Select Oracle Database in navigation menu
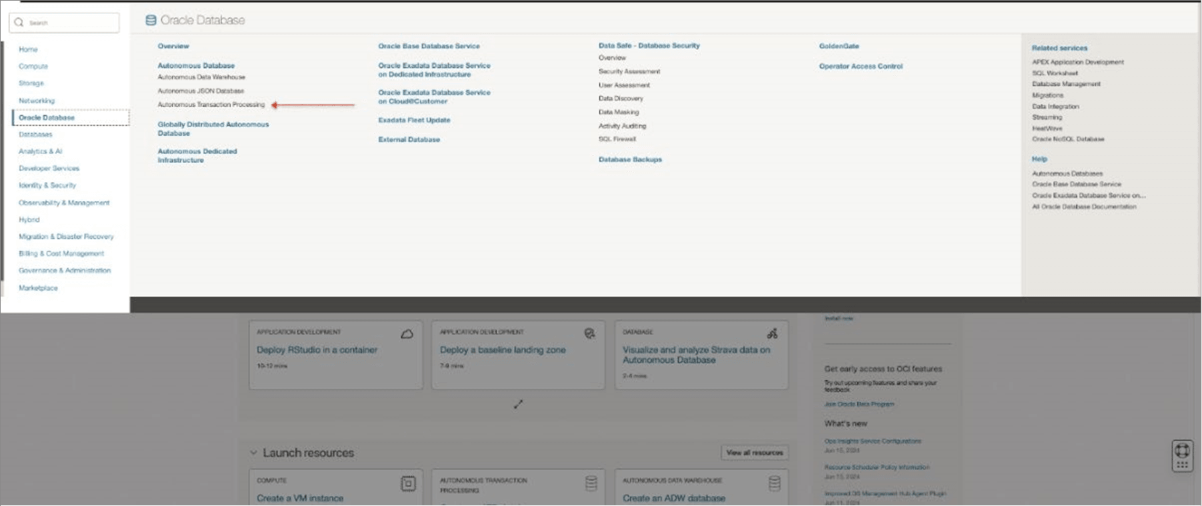The height and width of the screenshot is (506, 1202). coord(71,118)
